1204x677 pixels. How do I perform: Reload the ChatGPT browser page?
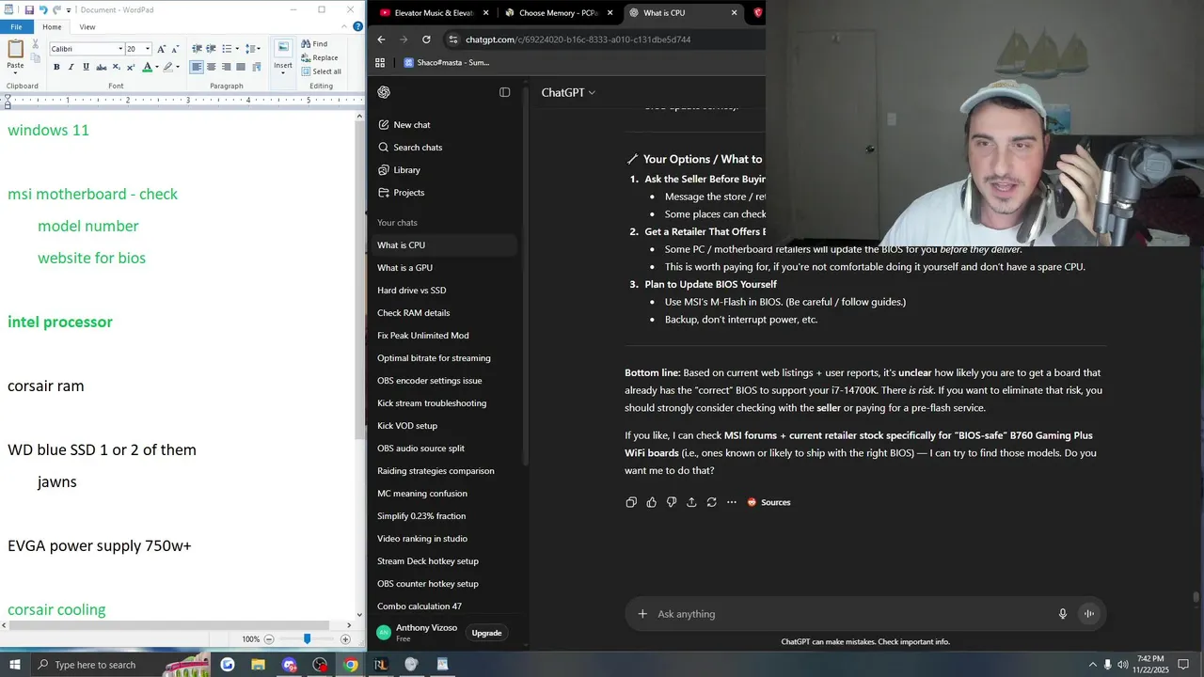426,39
